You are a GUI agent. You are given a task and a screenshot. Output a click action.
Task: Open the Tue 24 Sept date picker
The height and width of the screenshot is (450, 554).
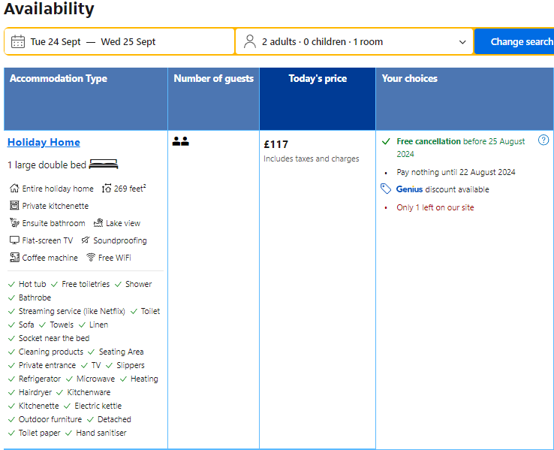click(x=56, y=42)
